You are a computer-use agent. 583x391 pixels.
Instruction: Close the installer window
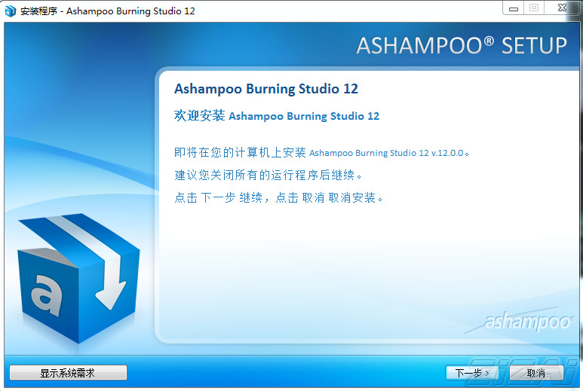(x=563, y=8)
